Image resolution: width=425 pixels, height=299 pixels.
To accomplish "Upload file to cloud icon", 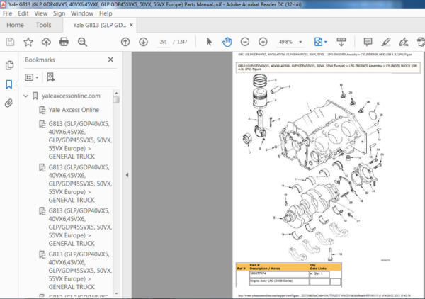I will click(x=46, y=42).
